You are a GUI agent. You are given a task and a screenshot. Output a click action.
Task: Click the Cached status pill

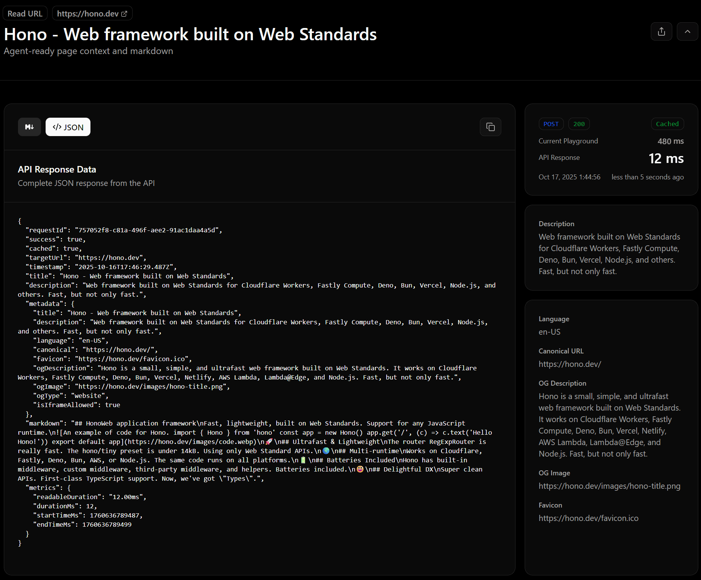[x=667, y=124]
